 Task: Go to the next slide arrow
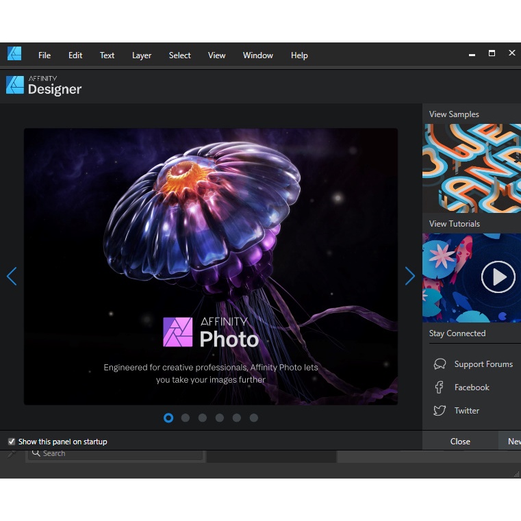tap(409, 276)
